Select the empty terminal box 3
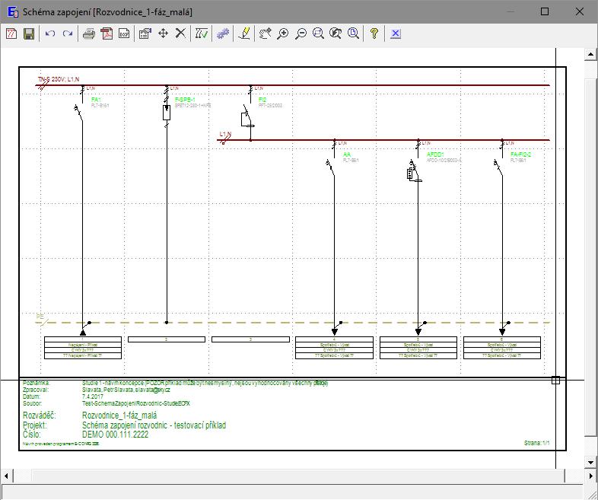The height and width of the screenshot is (500, 598). click(250, 339)
